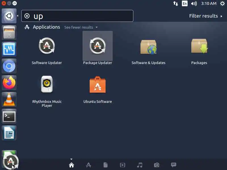Image resolution: width=227 pixels, height=170 pixels.
Task: Open Software & Updates application
Action: [148, 46]
